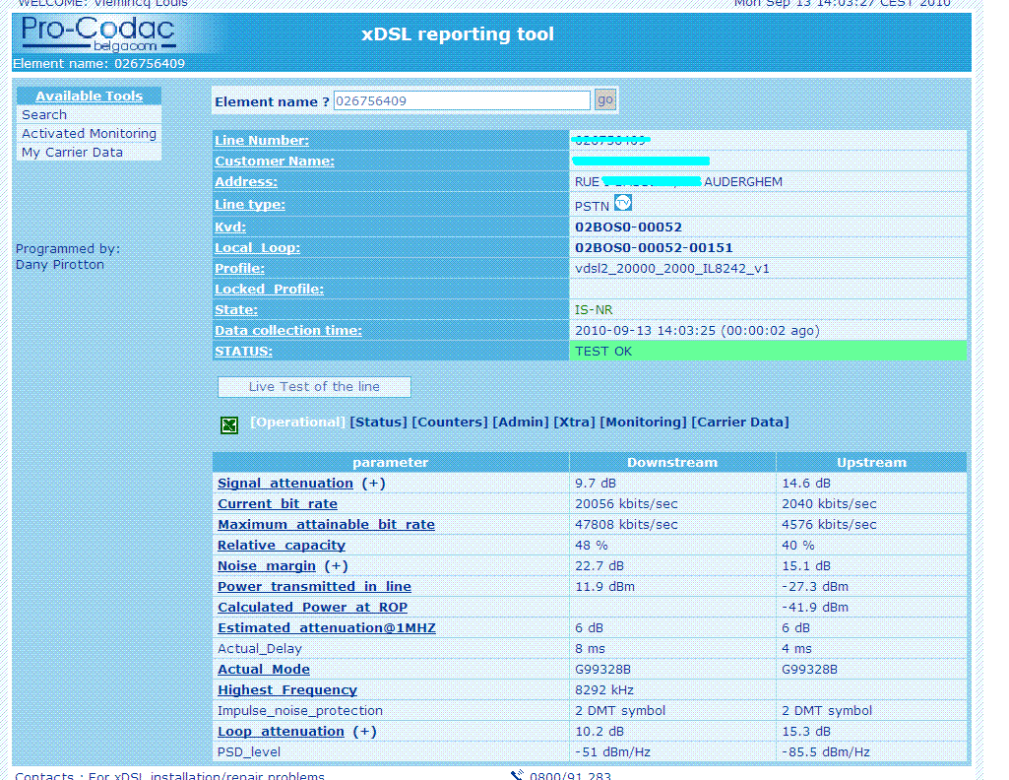Click Live Test of the line button
This screenshot has width=1009, height=780.
point(314,387)
